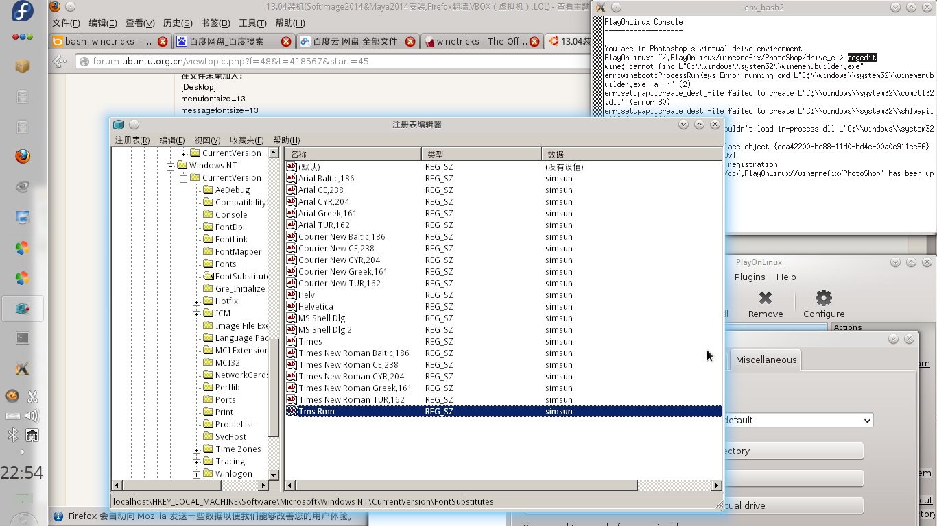Switch to 百度云 网盘-全部文件 Firefox tab
This screenshot has height=526, width=937.
[x=357, y=41]
